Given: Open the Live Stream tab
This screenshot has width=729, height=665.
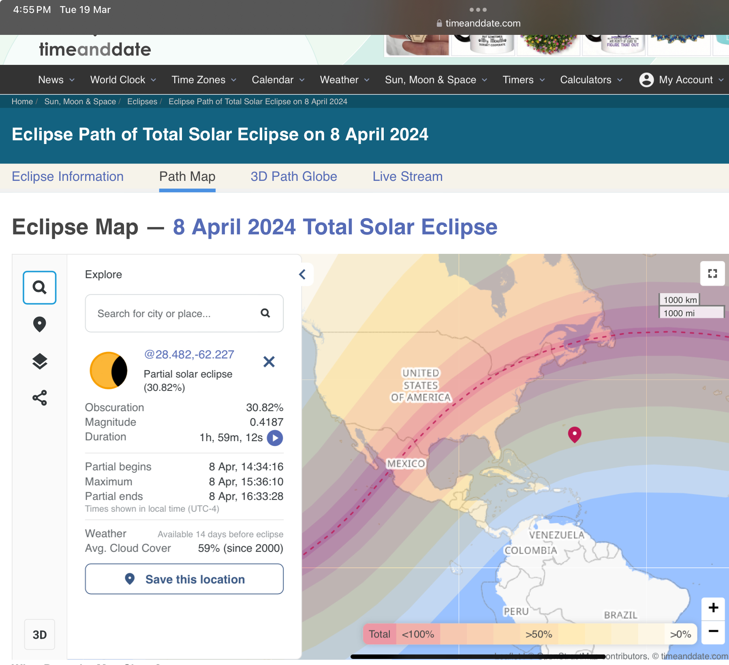Looking at the screenshot, I should pyautogui.click(x=408, y=177).
